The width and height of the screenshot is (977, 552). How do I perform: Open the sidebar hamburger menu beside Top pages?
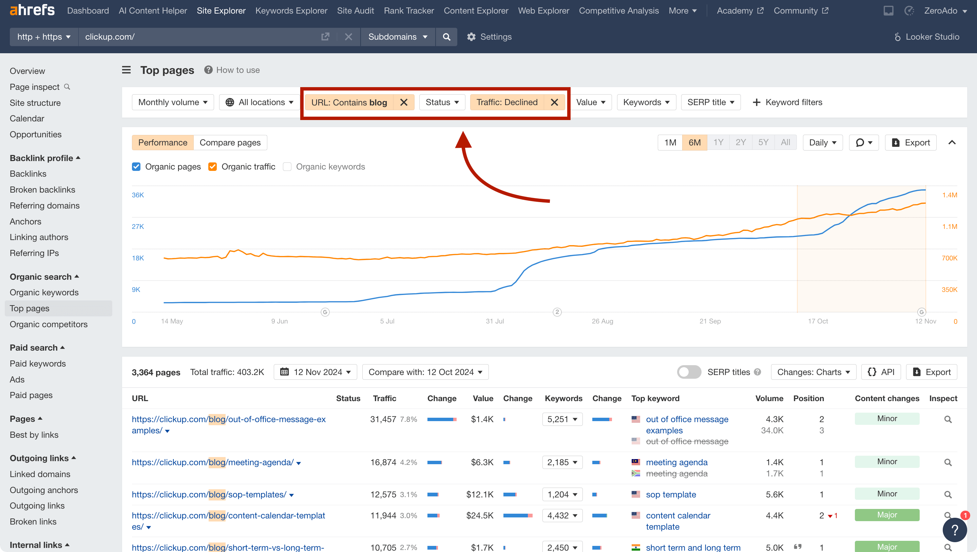click(126, 70)
